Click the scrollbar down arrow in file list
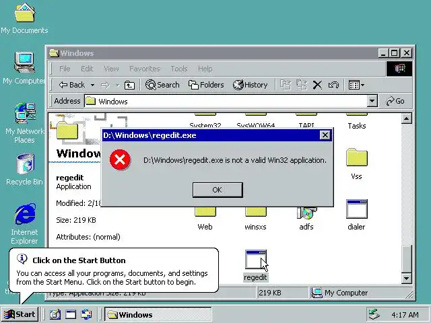 point(406,279)
